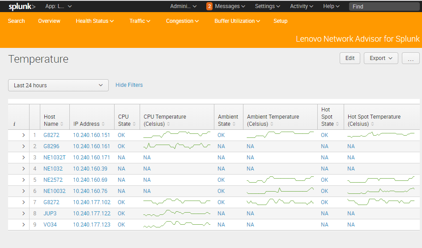This screenshot has width=422, height=248.
Task: Open the Congestion menu
Action: point(182,21)
